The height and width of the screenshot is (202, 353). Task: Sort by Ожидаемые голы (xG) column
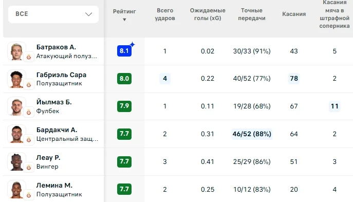click(x=208, y=14)
